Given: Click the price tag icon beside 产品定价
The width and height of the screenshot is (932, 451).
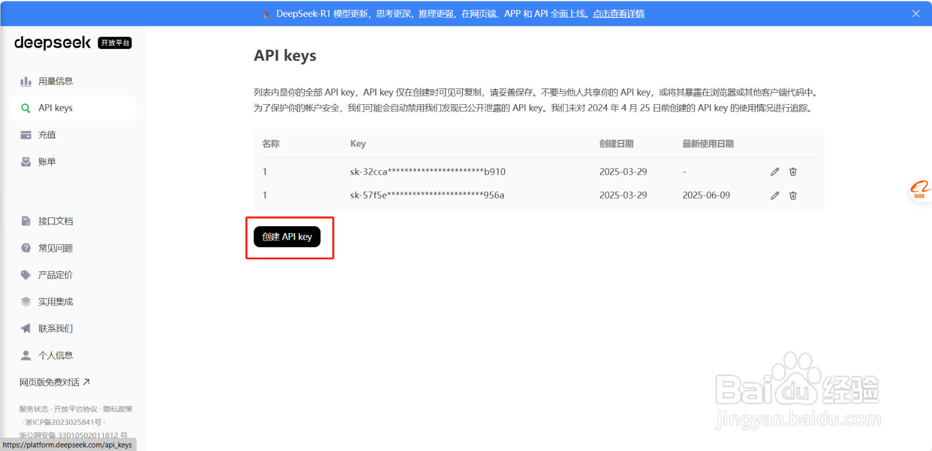Looking at the screenshot, I should [x=26, y=275].
